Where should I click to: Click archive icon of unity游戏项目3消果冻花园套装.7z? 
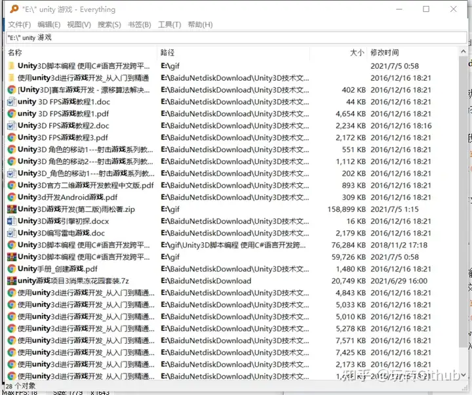(x=11, y=281)
